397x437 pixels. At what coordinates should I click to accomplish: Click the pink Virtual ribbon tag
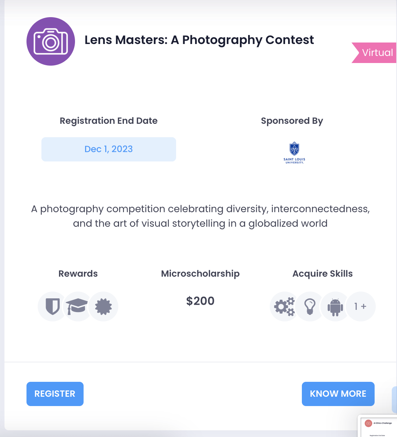(x=374, y=53)
